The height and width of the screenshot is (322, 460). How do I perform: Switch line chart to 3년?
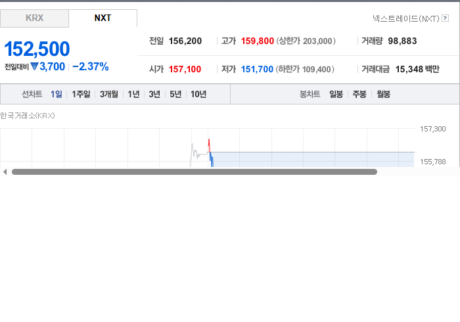[154, 94]
